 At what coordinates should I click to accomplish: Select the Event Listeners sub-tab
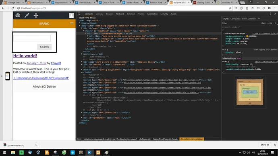[x=249, y=18]
